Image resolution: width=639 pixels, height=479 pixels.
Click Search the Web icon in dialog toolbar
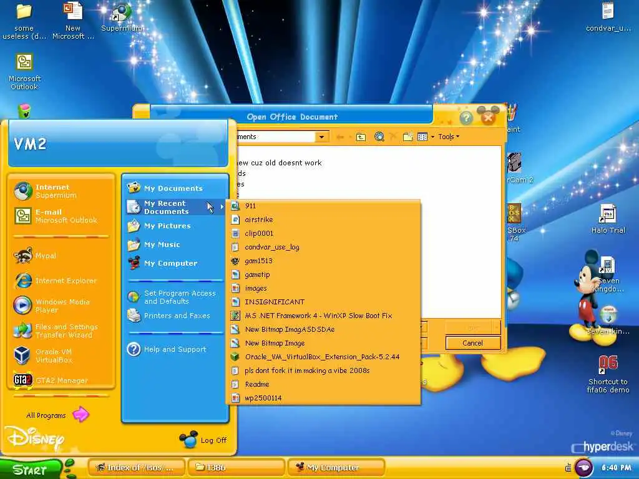(x=379, y=137)
